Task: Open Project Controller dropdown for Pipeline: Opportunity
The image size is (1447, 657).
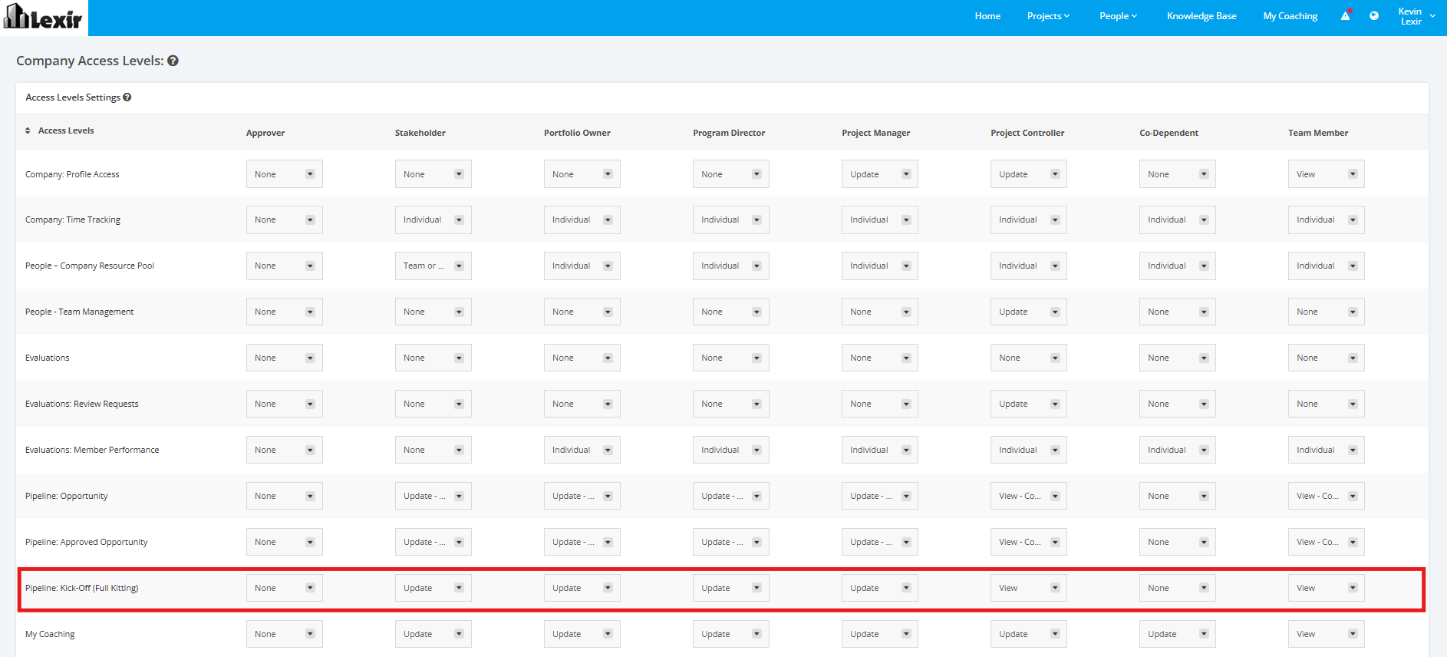Action: (x=1029, y=496)
